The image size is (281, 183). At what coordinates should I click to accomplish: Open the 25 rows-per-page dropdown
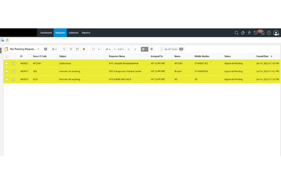click(108, 49)
